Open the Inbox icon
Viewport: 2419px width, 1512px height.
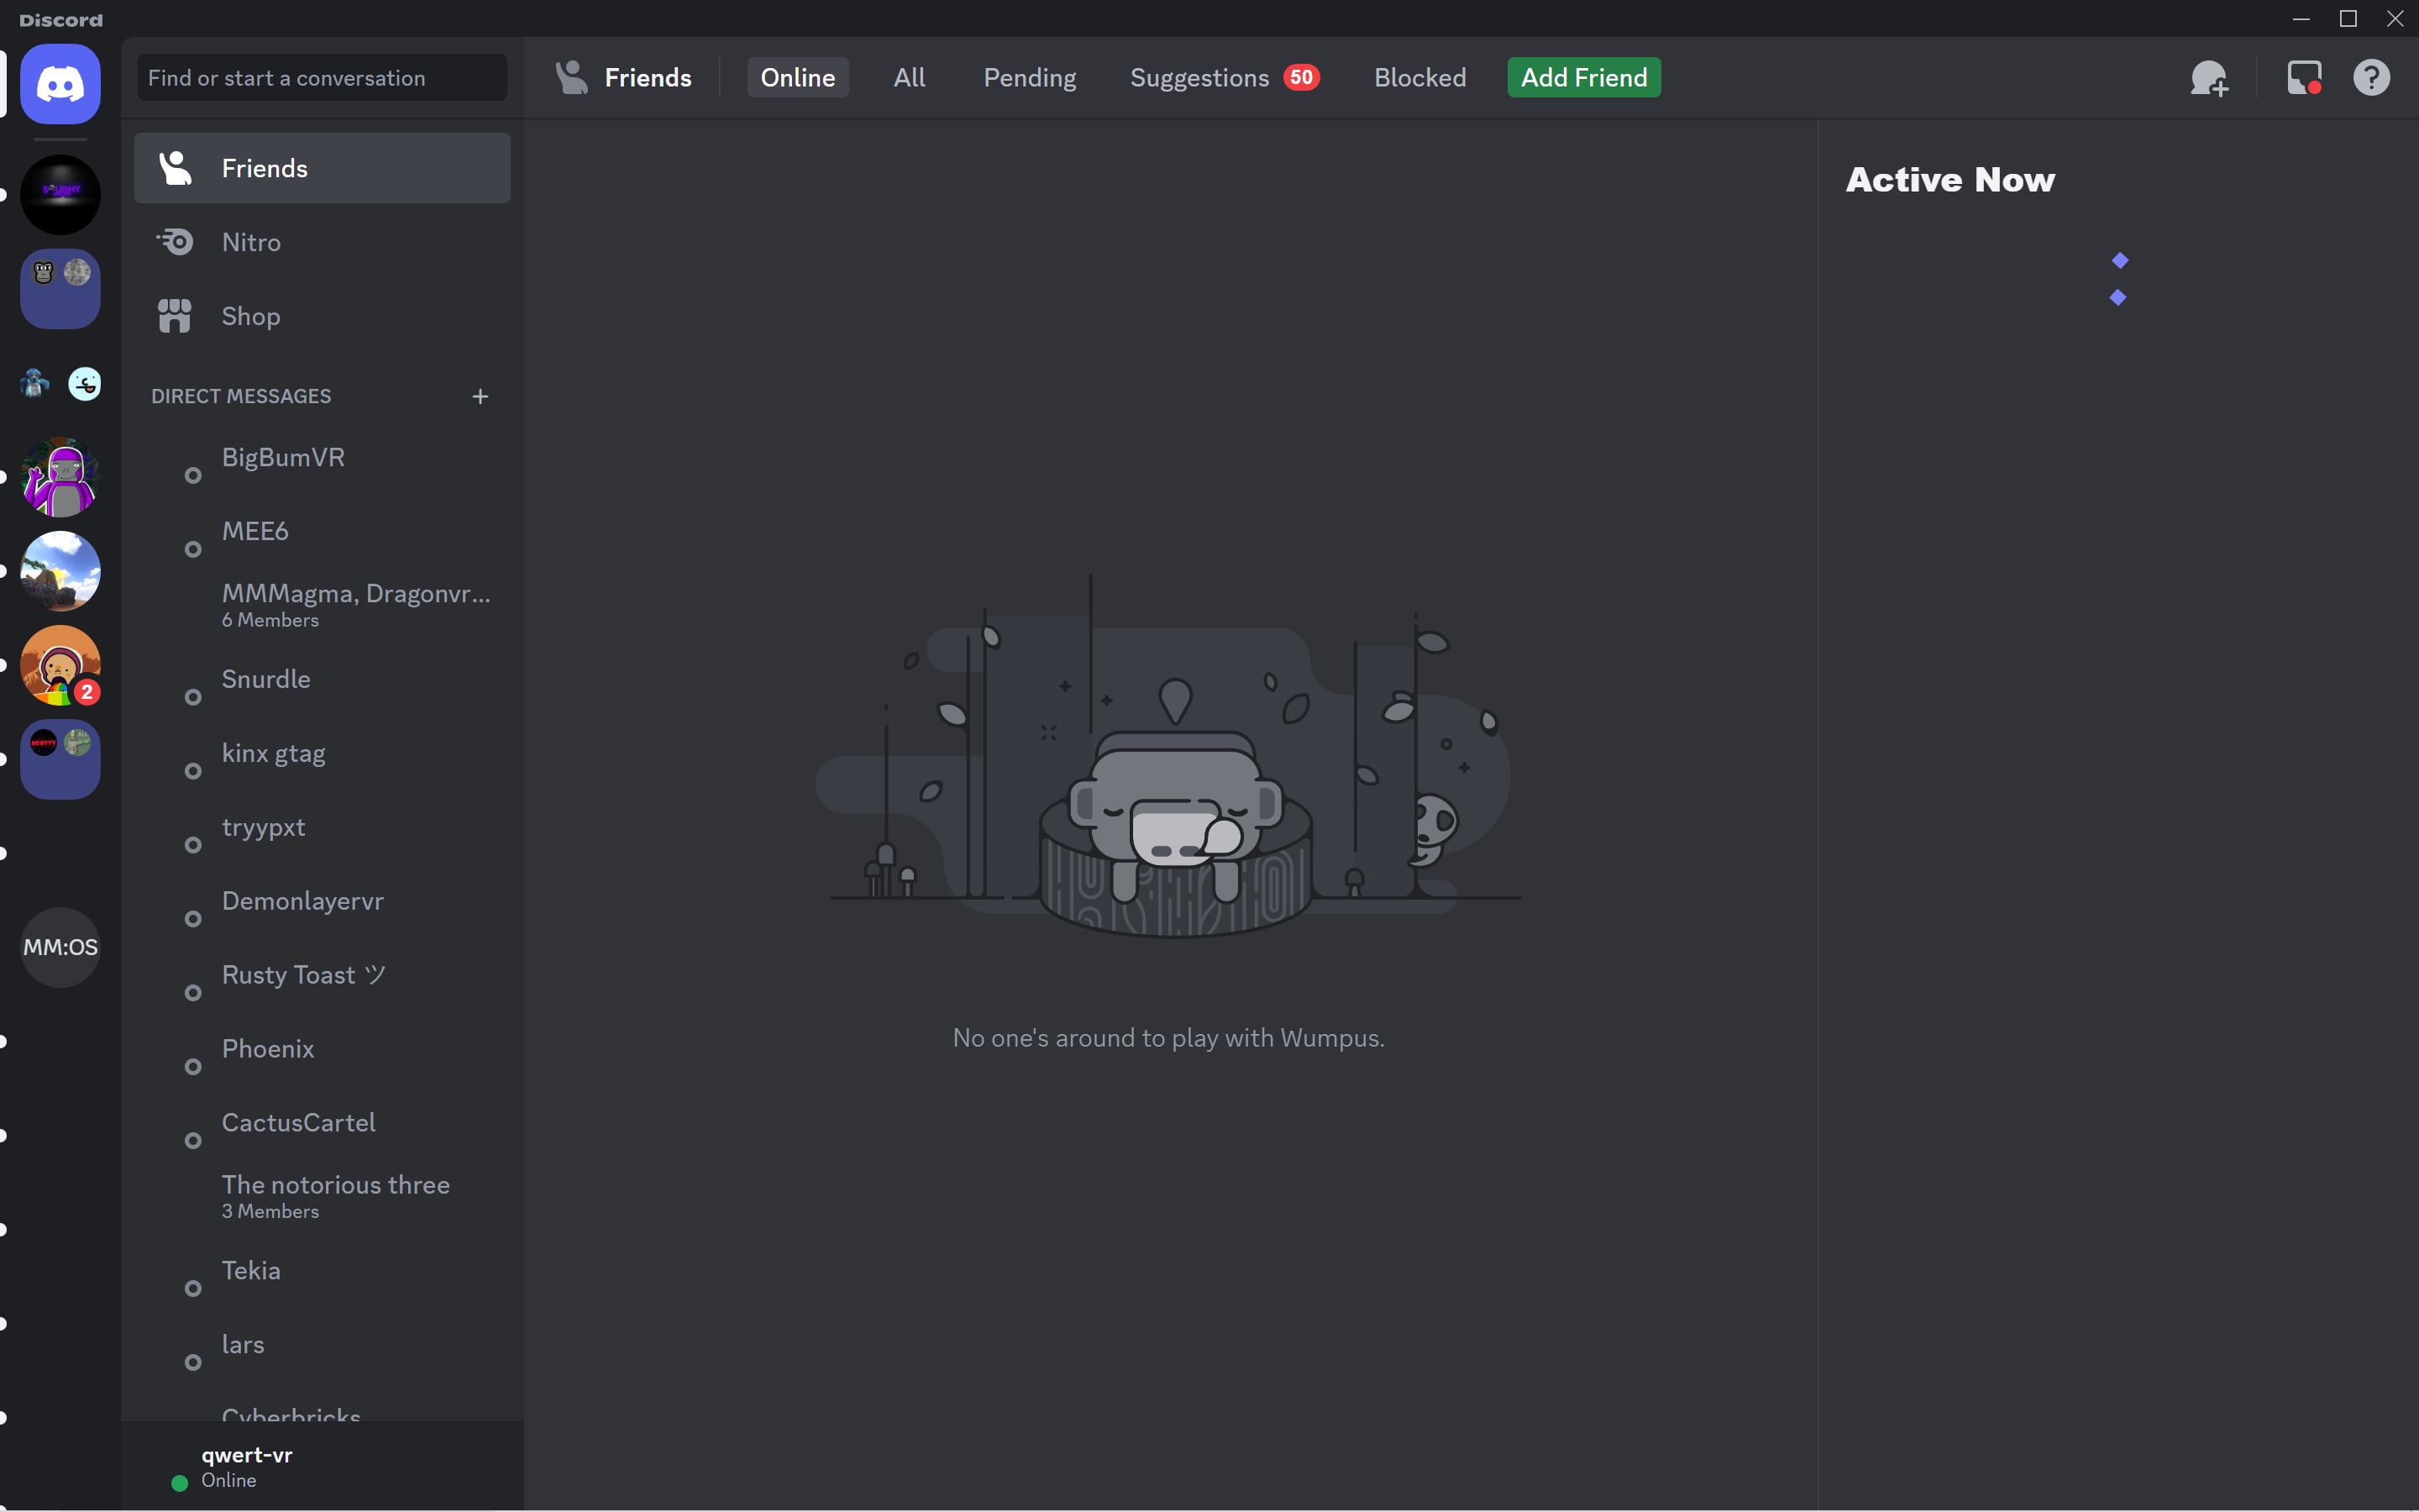tap(2304, 78)
